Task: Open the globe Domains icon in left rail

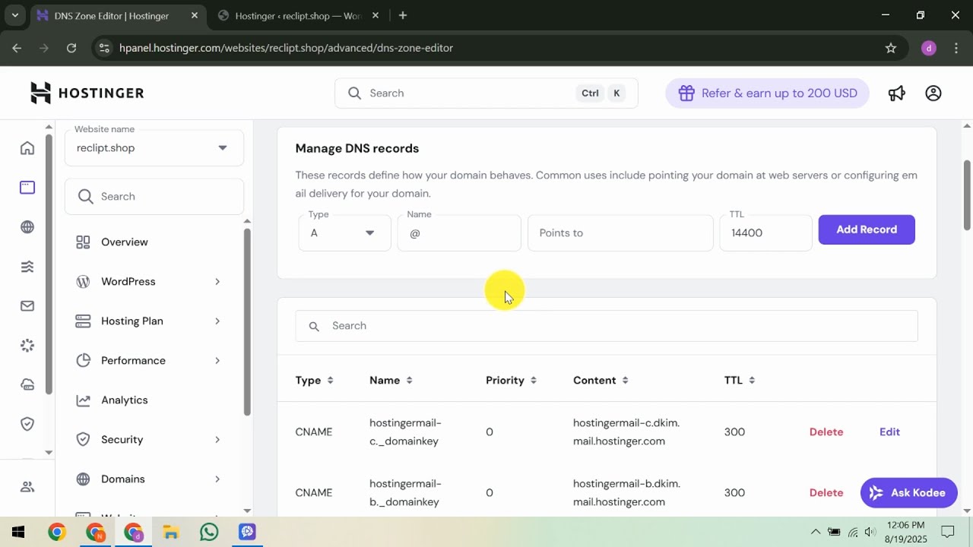Action: click(x=27, y=227)
